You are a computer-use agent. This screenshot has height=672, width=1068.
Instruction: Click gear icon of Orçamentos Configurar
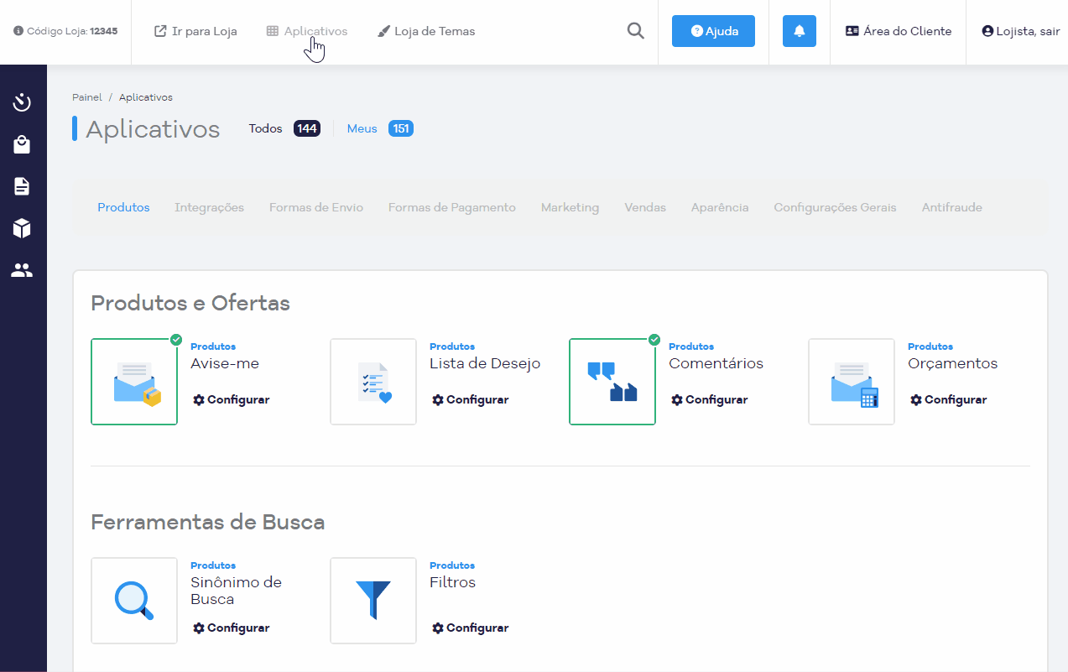pyautogui.click(x=916, y=400)
